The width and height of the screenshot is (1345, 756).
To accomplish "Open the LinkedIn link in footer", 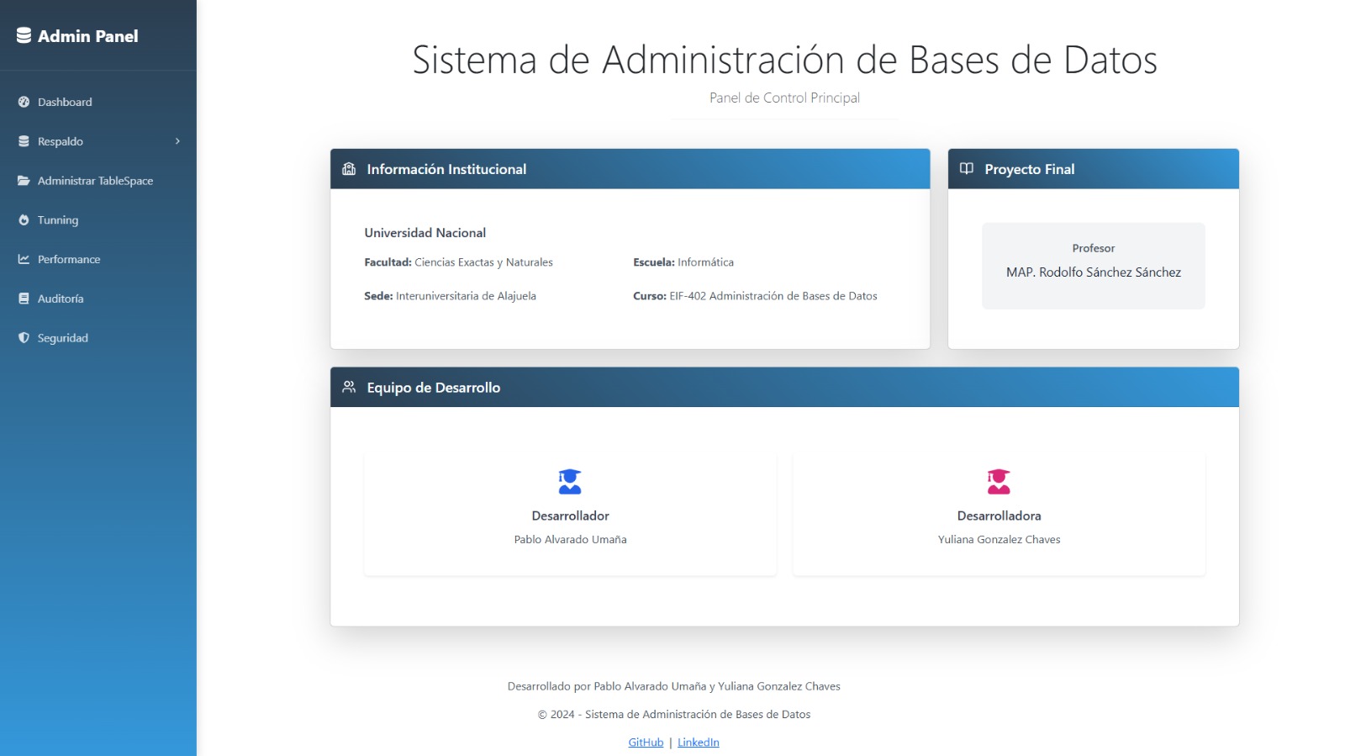I will 699,742.
